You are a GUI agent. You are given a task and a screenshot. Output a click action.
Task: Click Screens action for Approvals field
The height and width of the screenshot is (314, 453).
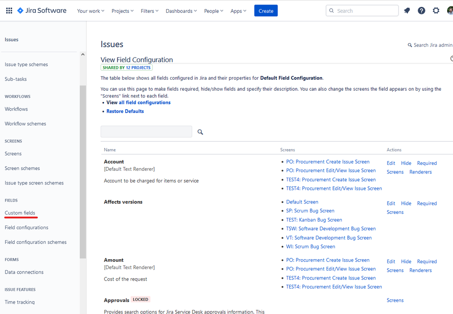395,300
